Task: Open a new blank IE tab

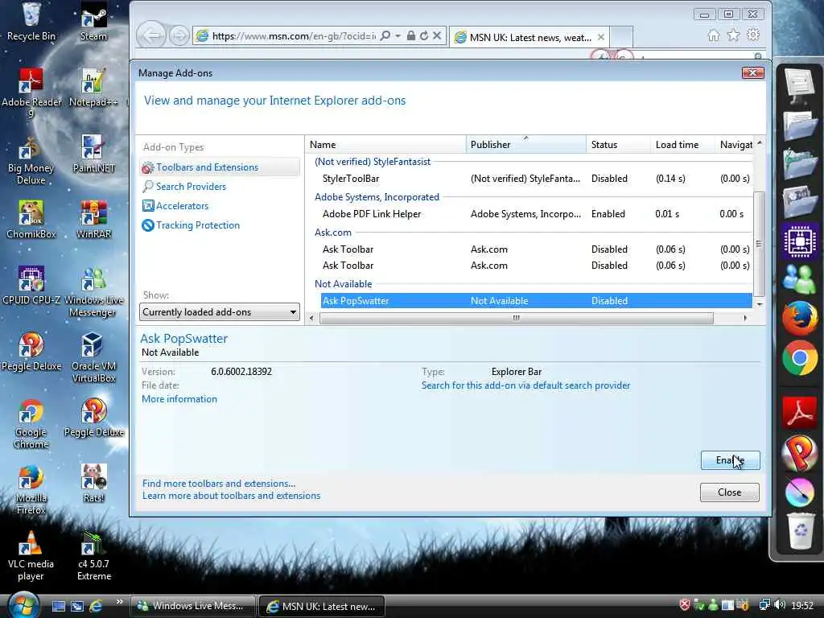Action: 621,37
